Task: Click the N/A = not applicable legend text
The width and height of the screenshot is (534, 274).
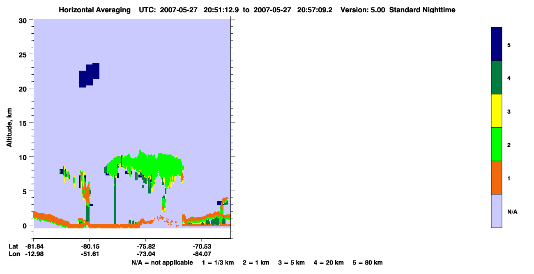Action: coord(162,262)
